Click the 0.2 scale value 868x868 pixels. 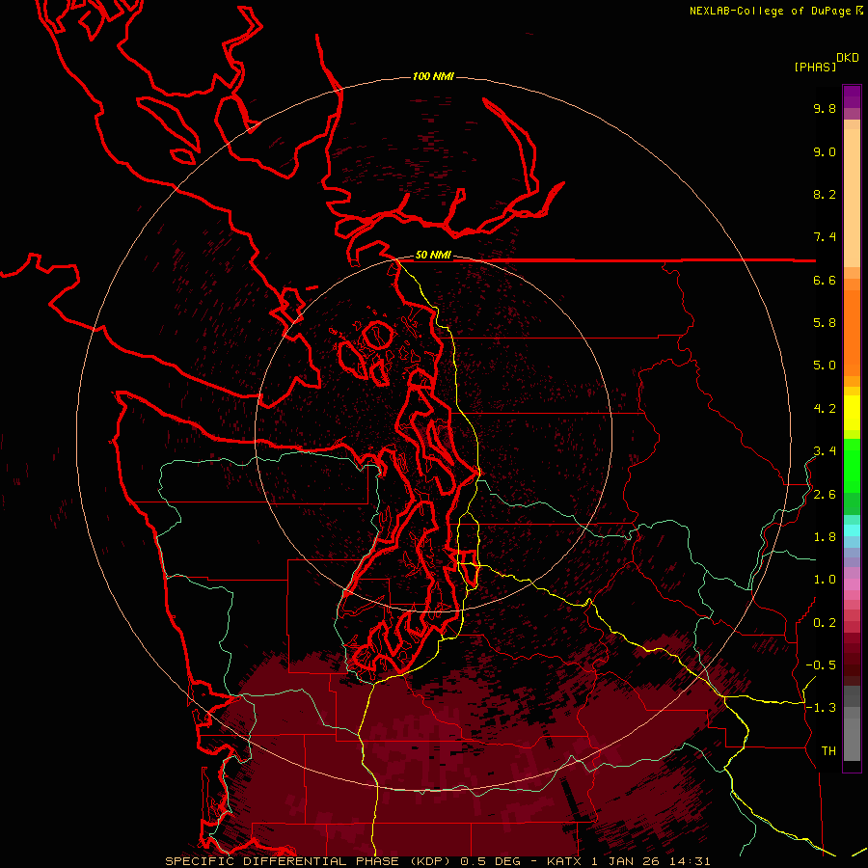coord(825,623)
